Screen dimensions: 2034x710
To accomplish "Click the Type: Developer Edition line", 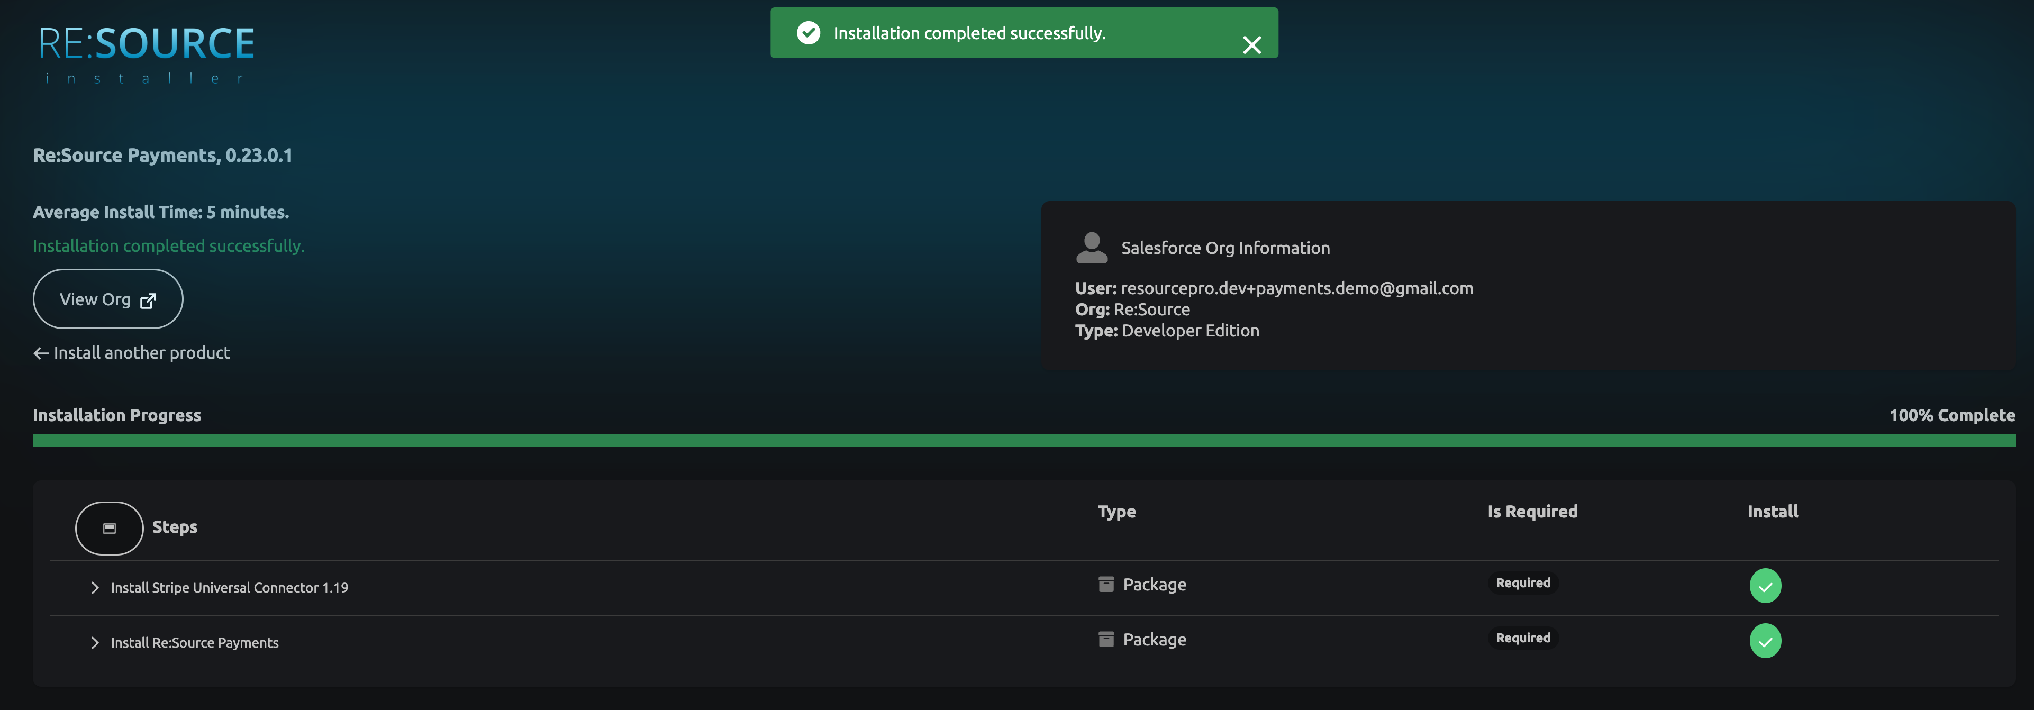I will coord(1167,331).
